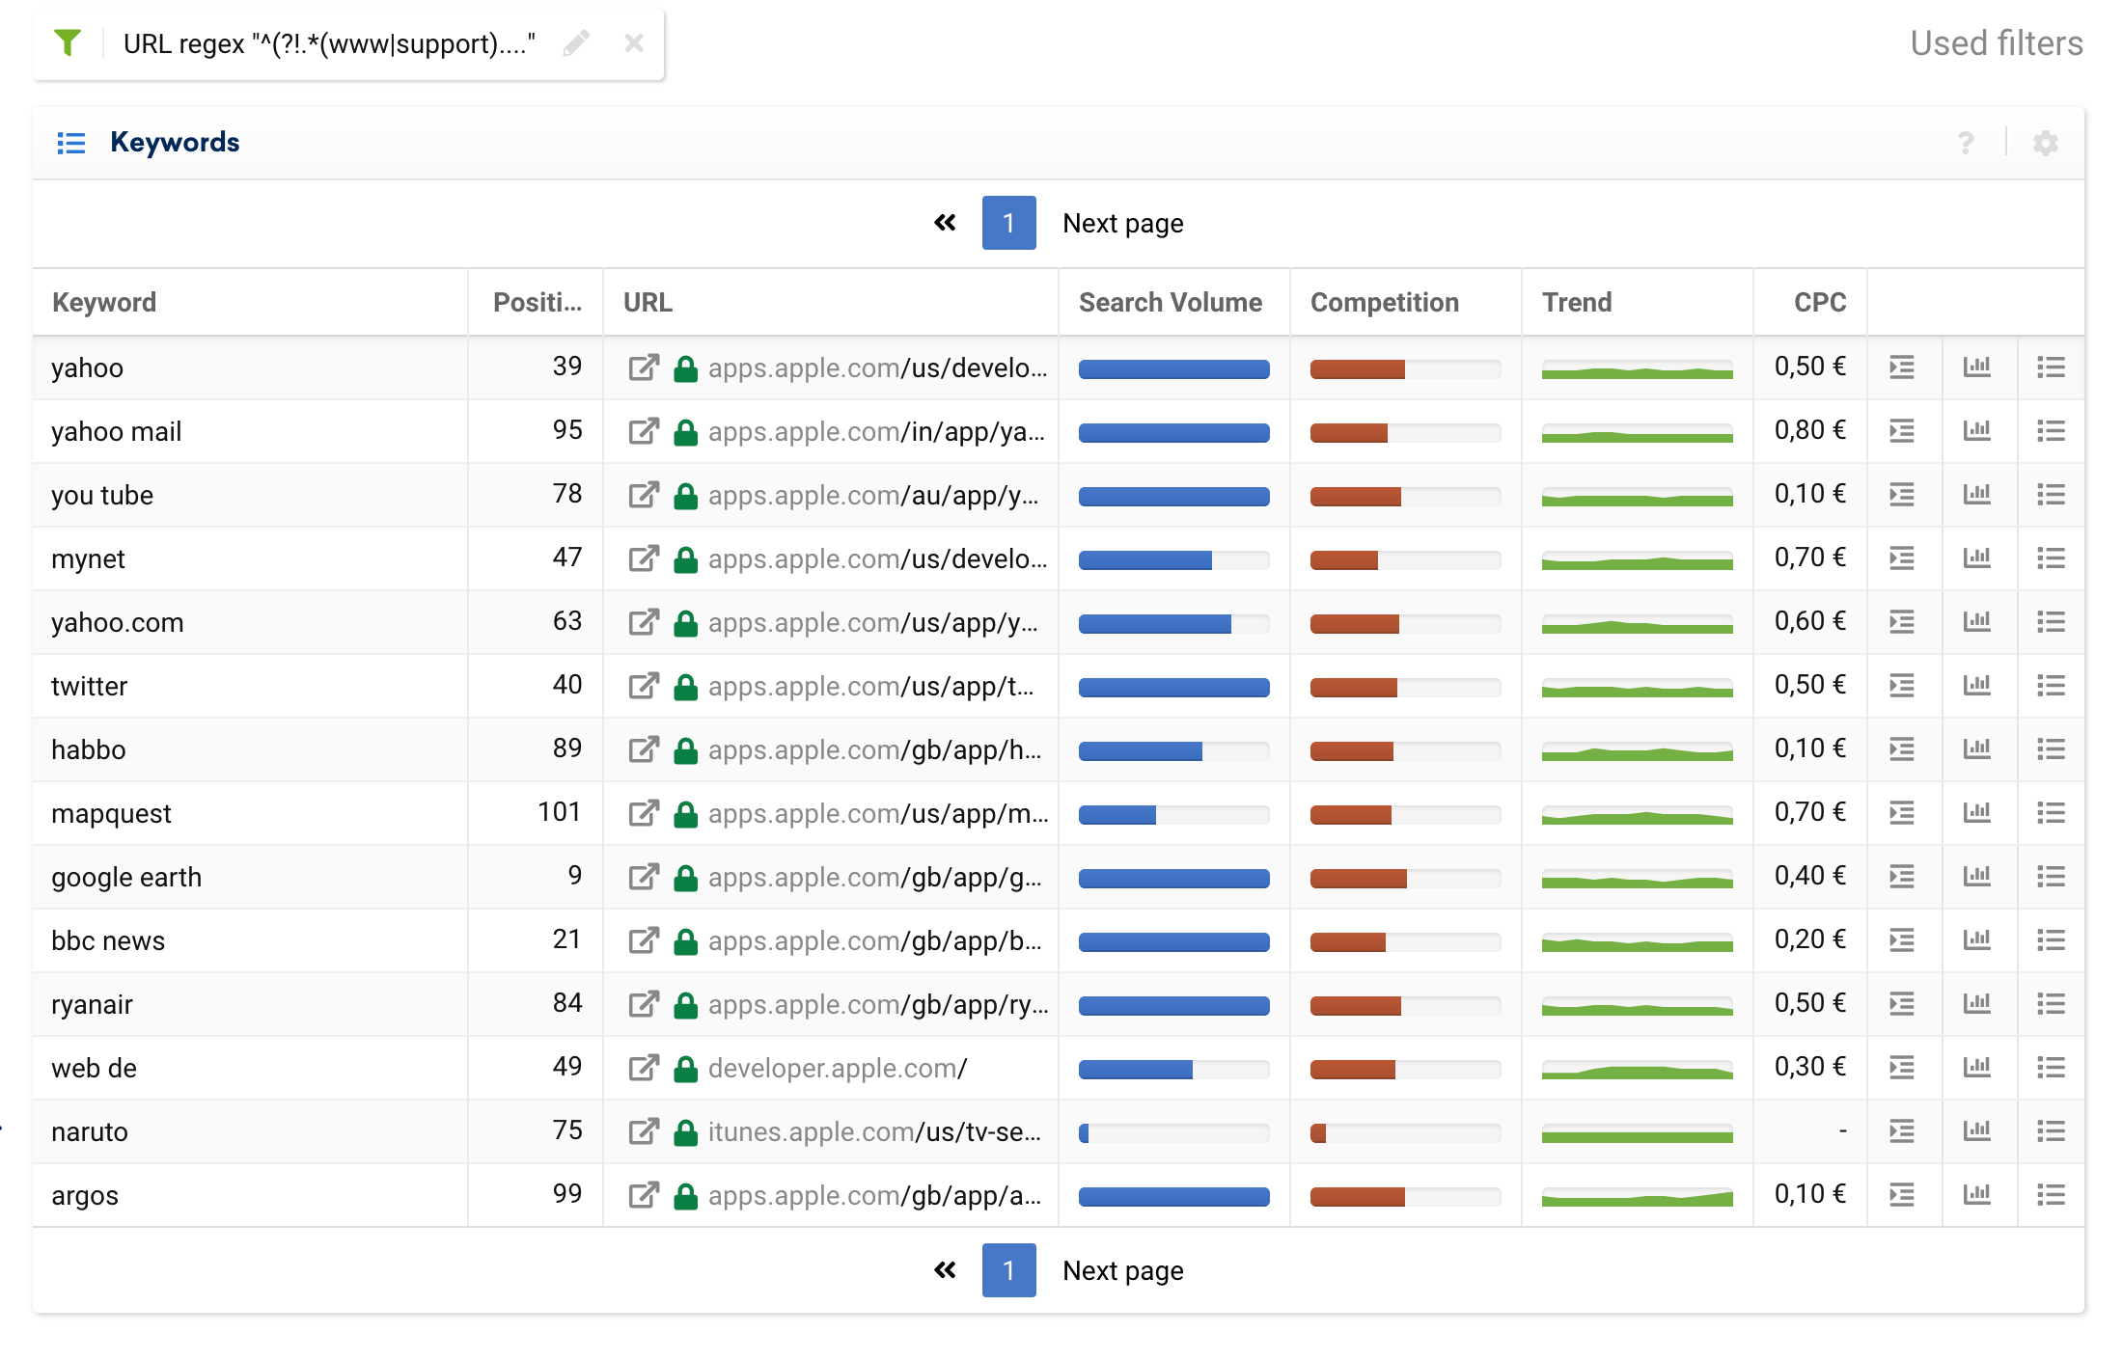Open list icon for mapquest row

coord(2052,813)
